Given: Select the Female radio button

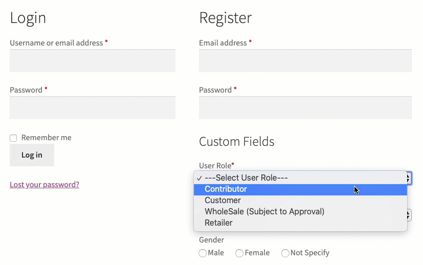Looking at the screenshot, I should (239, 253).
